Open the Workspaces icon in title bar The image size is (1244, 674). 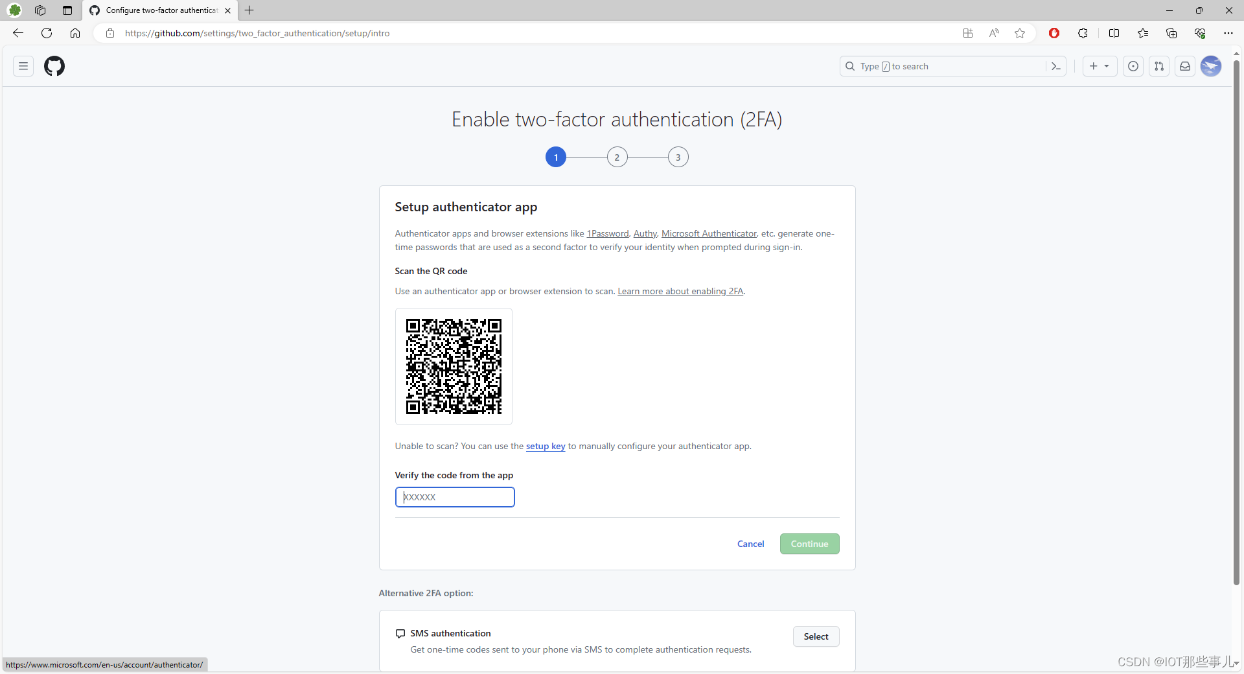pyautogui.click(x=40, y=10)
